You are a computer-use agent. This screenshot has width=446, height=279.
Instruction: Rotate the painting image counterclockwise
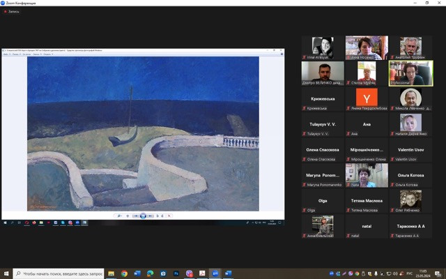(157, 216)
